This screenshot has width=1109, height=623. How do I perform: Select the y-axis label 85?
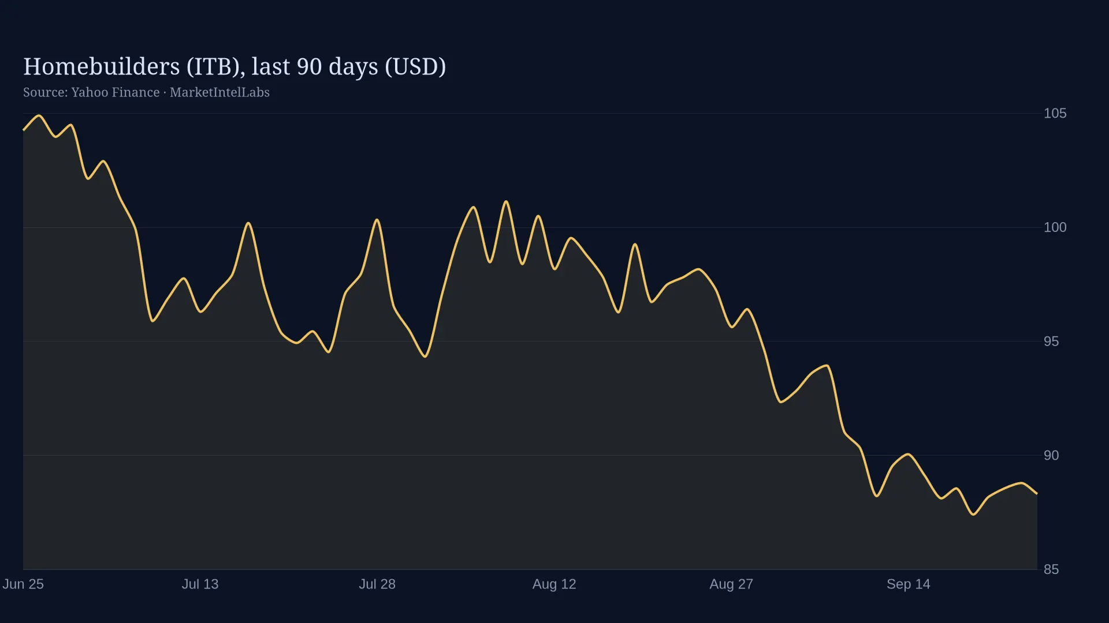pyautogui.click(x=1051, y=569)
